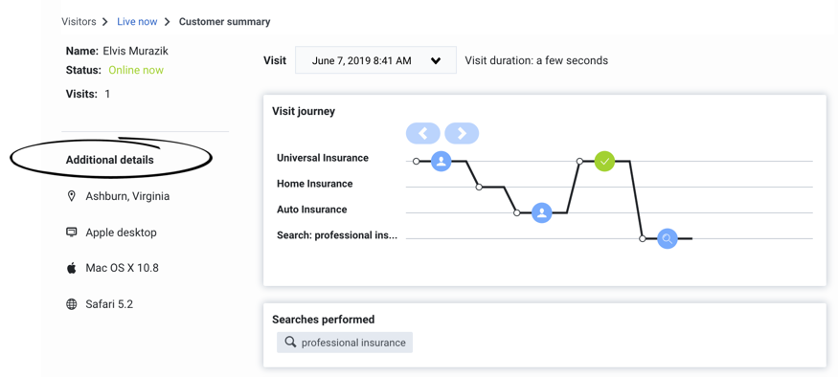838x377 pixels.
Task: Click the person icon on Auto Insurance row
Action: (x=541, y=212)
